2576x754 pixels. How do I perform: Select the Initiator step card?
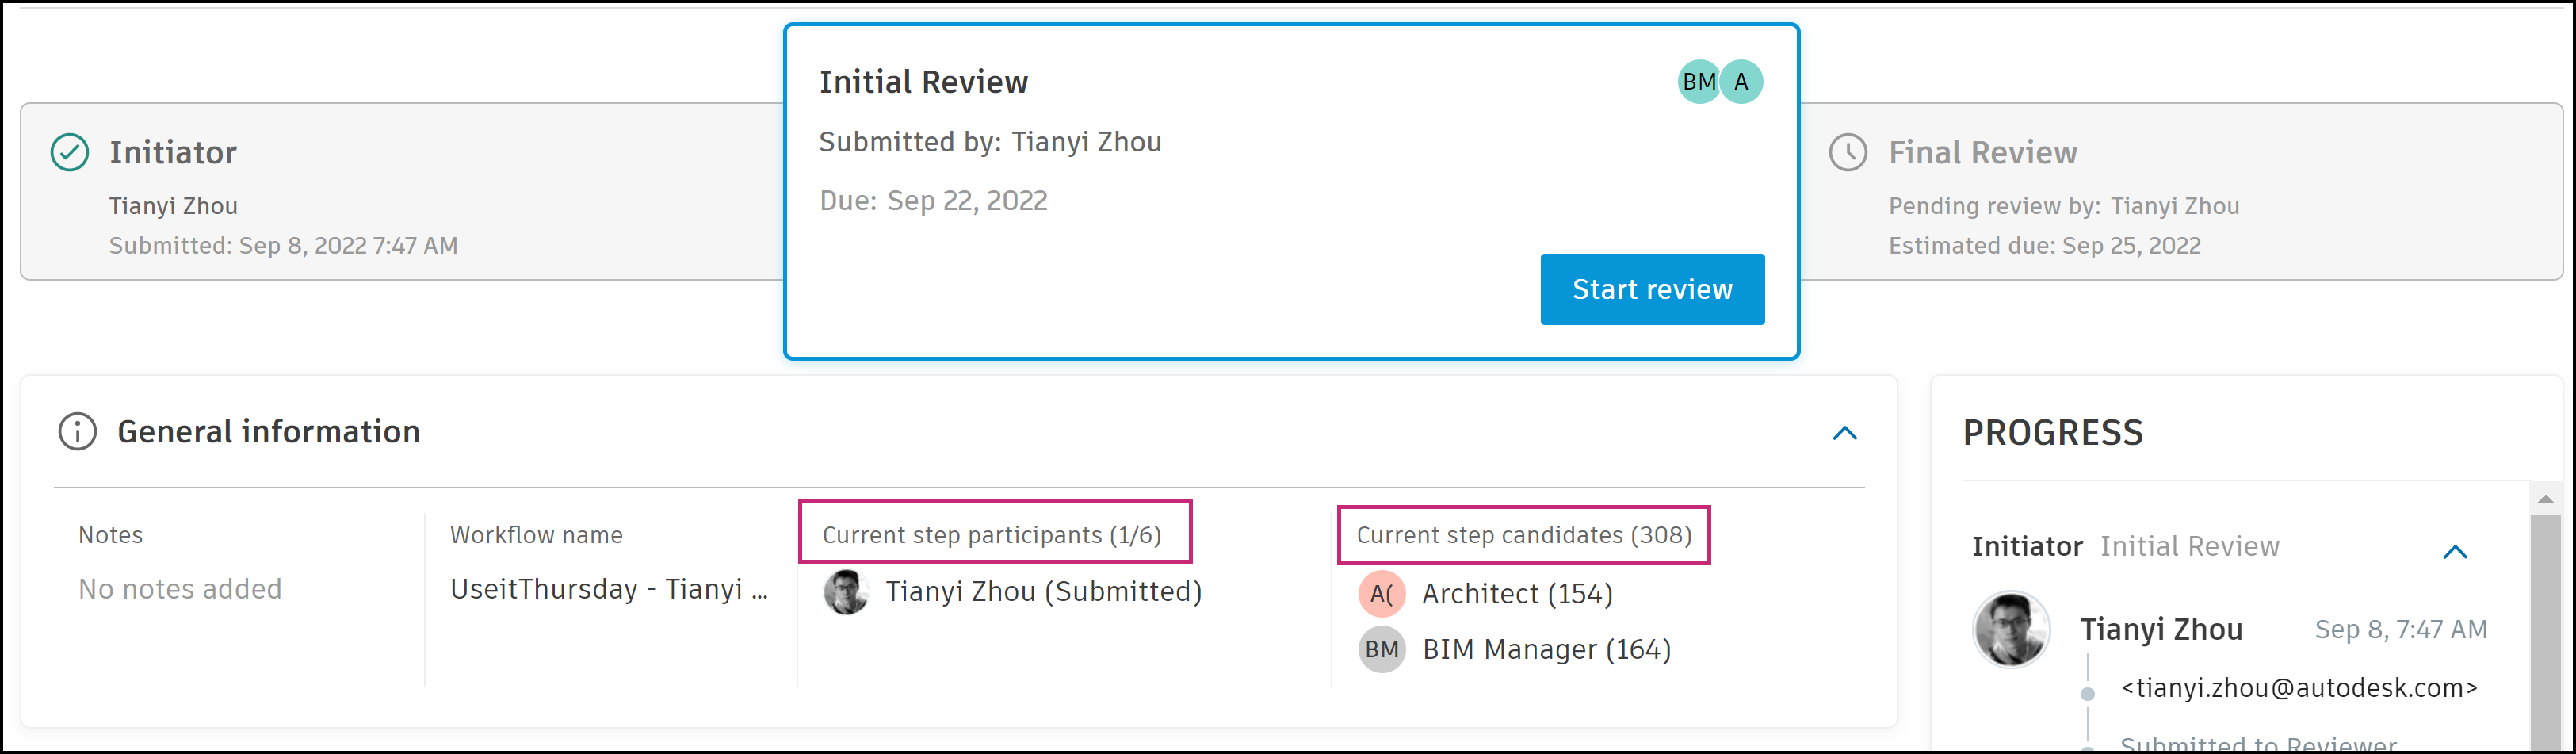point(400,192)
